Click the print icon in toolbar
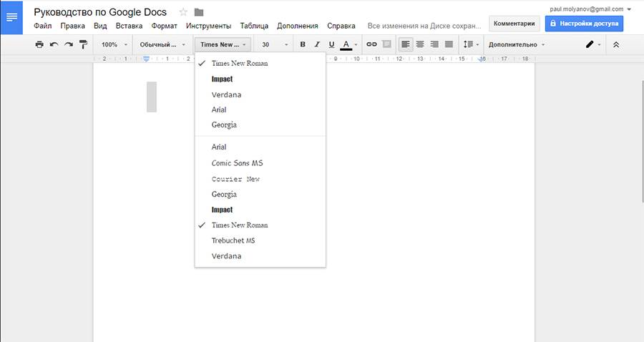Viewport: 644px width, 342px height. [39, 44]
